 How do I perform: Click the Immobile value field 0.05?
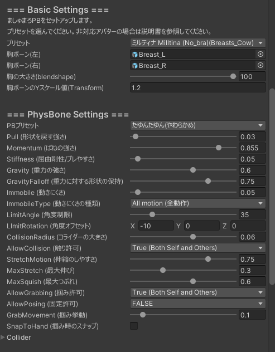252,192
